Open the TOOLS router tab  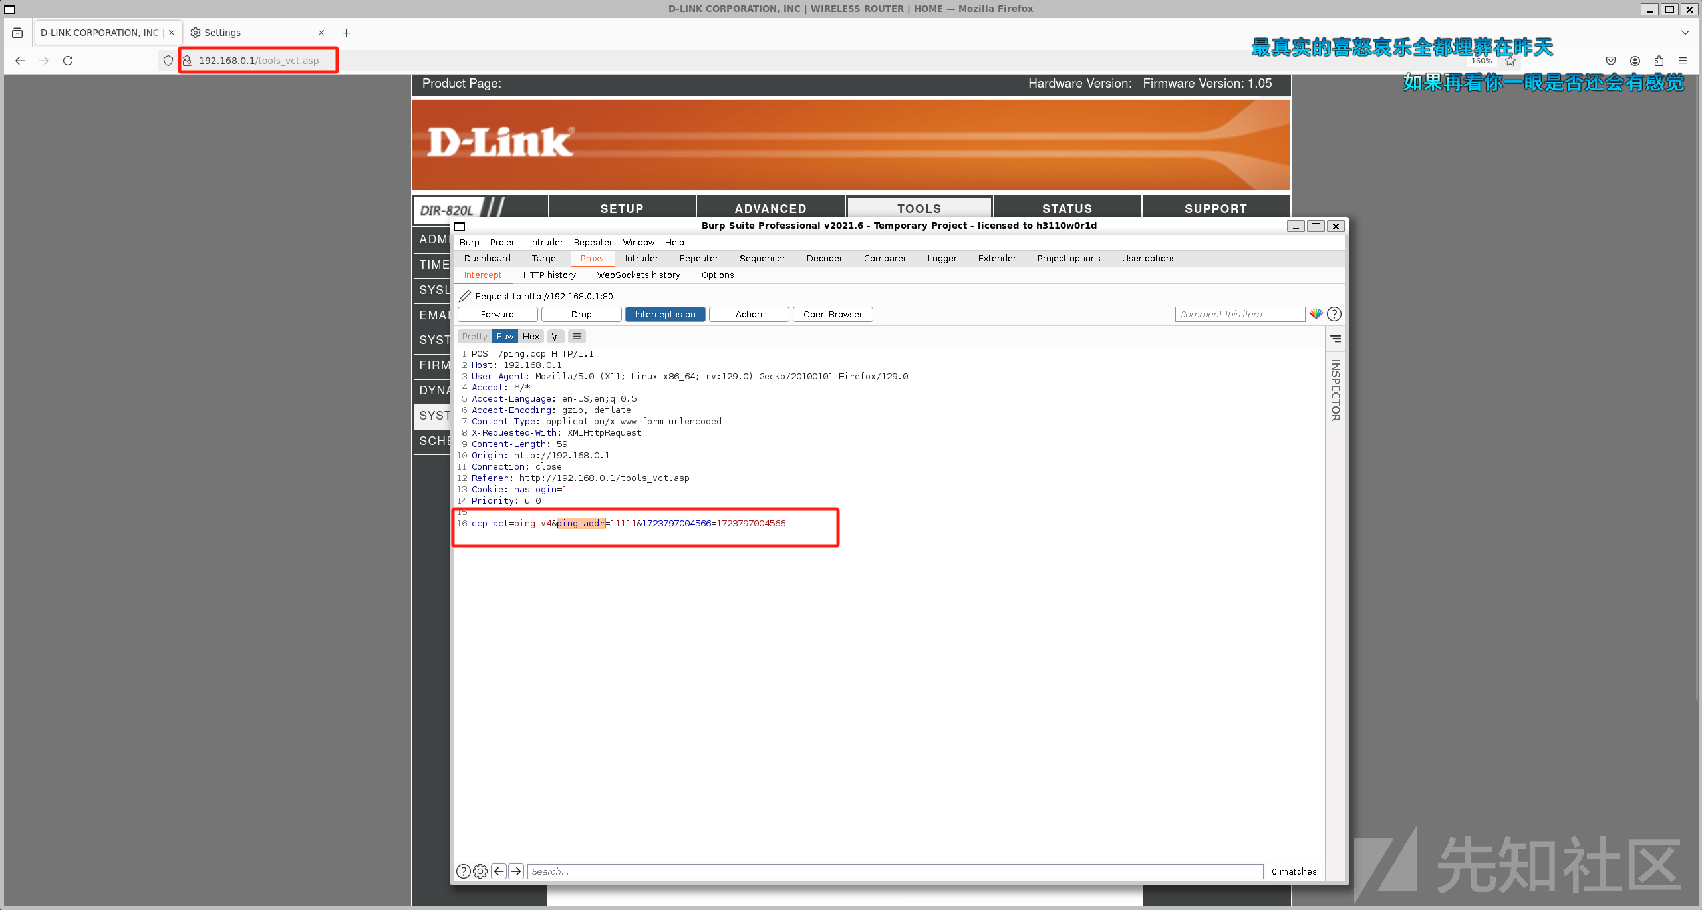coord(919,208)
